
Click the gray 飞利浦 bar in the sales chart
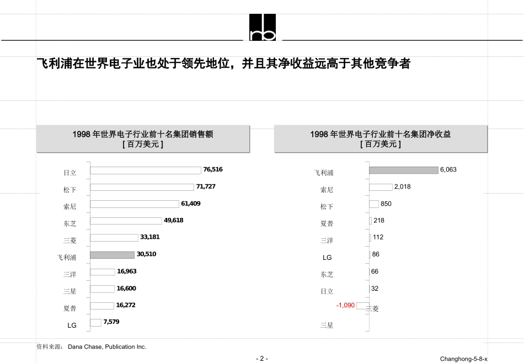(x=113, y=255)
